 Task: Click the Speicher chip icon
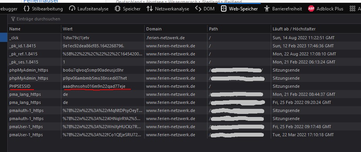118,9
